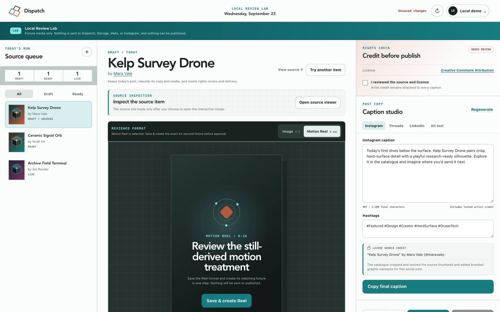
Task: Click the Unsaved changes status text
Action: 412,11
